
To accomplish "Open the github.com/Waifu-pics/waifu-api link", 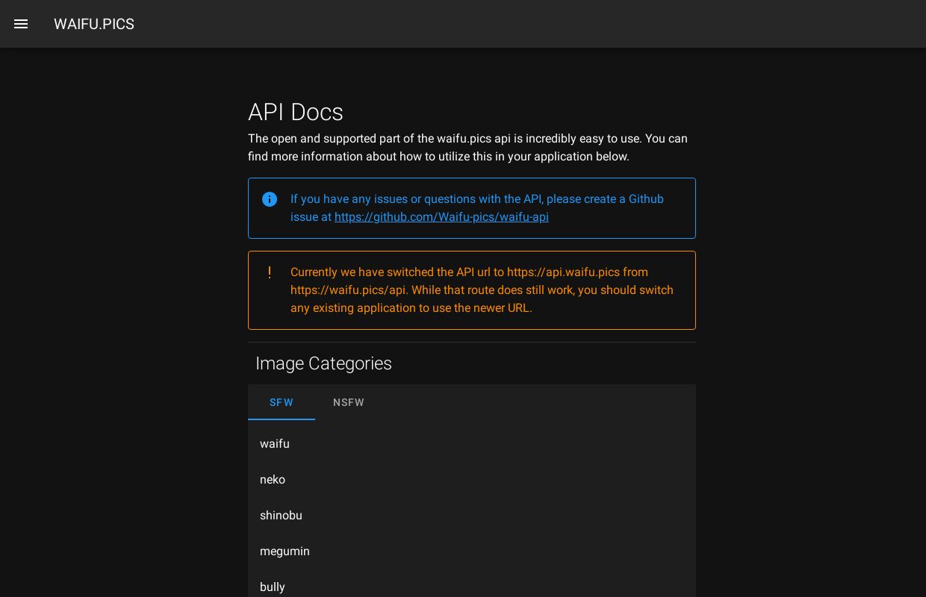I will click(x=441, y=217).
